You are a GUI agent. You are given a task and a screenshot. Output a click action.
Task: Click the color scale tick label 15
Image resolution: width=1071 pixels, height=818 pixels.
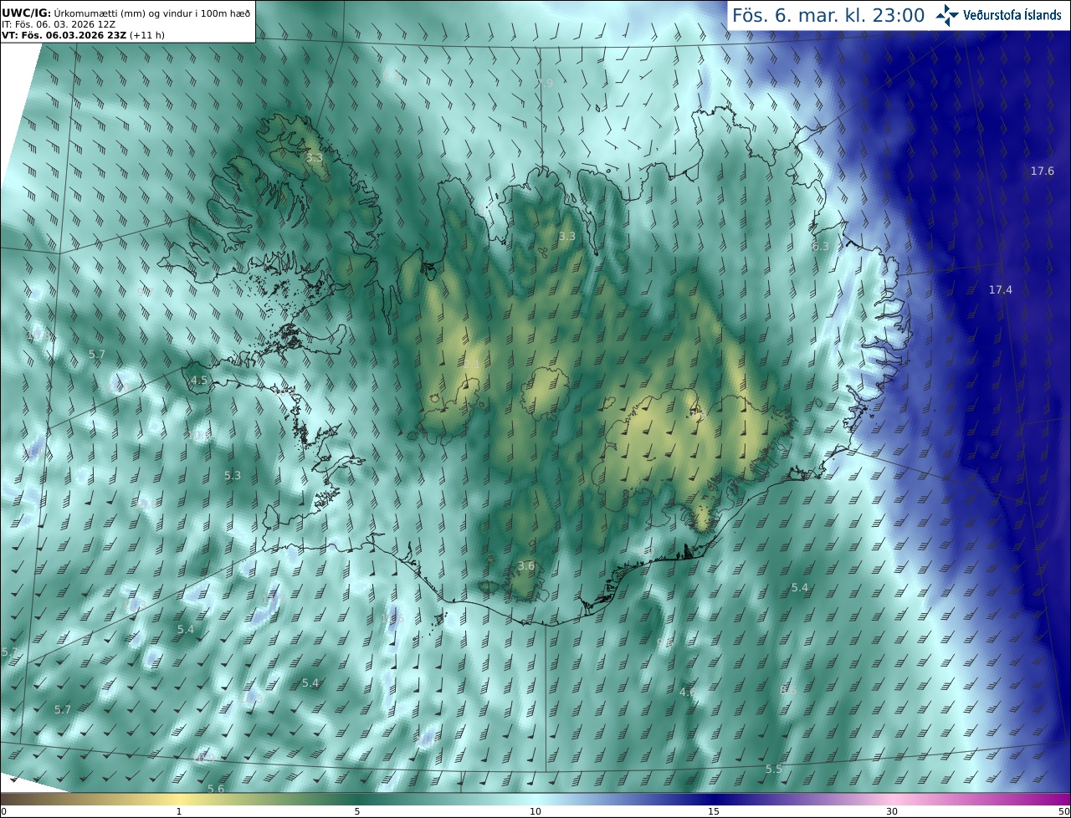coord(714,811)
